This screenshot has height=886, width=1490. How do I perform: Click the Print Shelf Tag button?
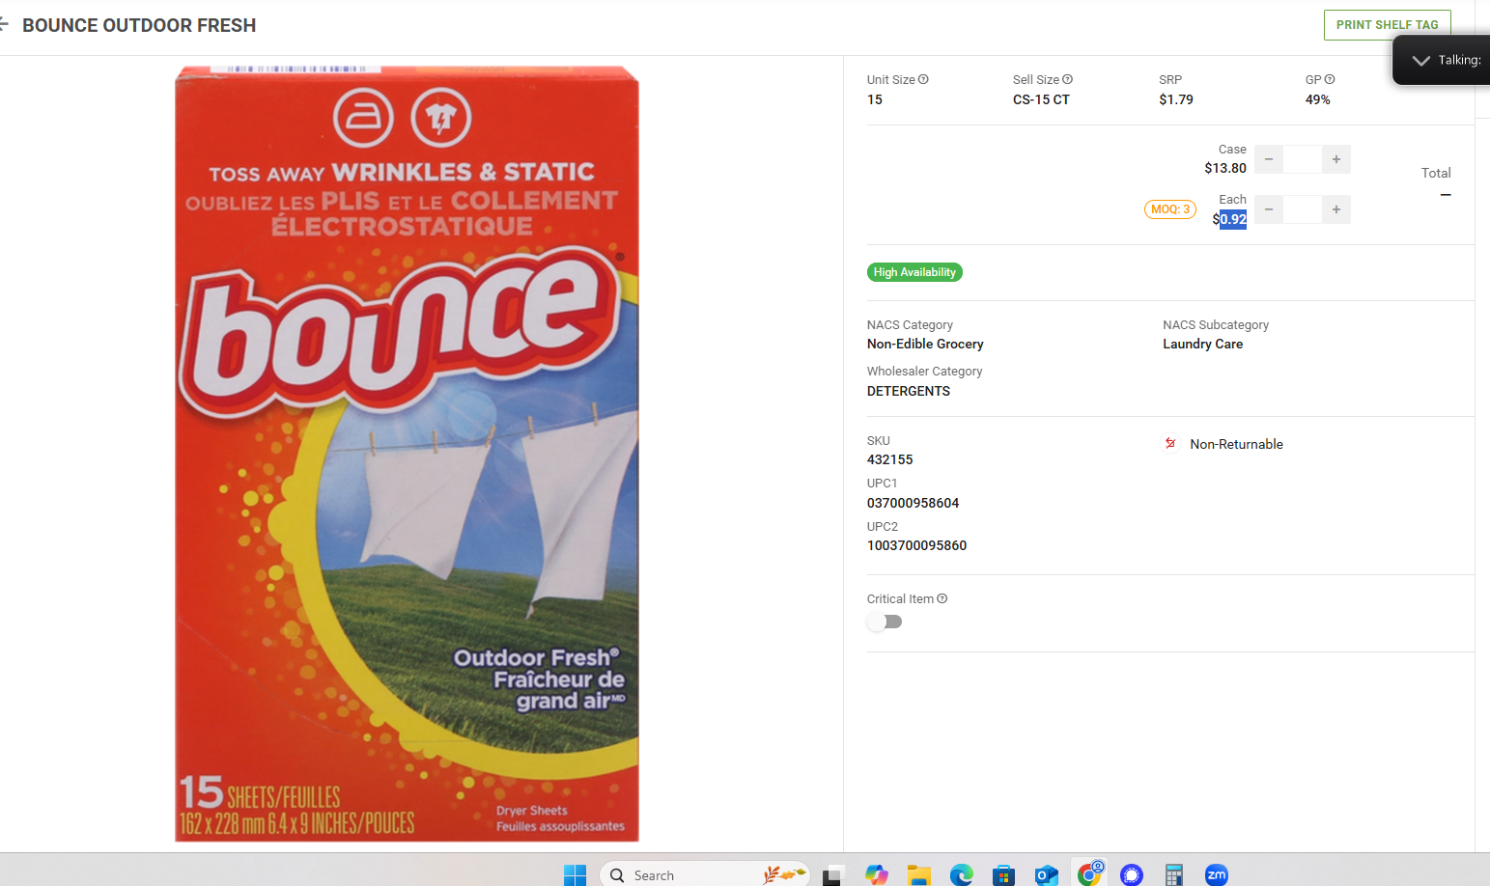point(1387,25)
